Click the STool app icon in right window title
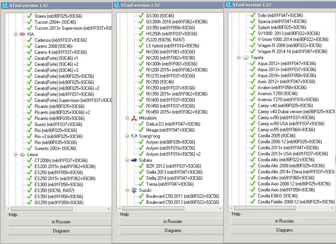Viewport: 336px width, 244px height. tap(229, 5)
